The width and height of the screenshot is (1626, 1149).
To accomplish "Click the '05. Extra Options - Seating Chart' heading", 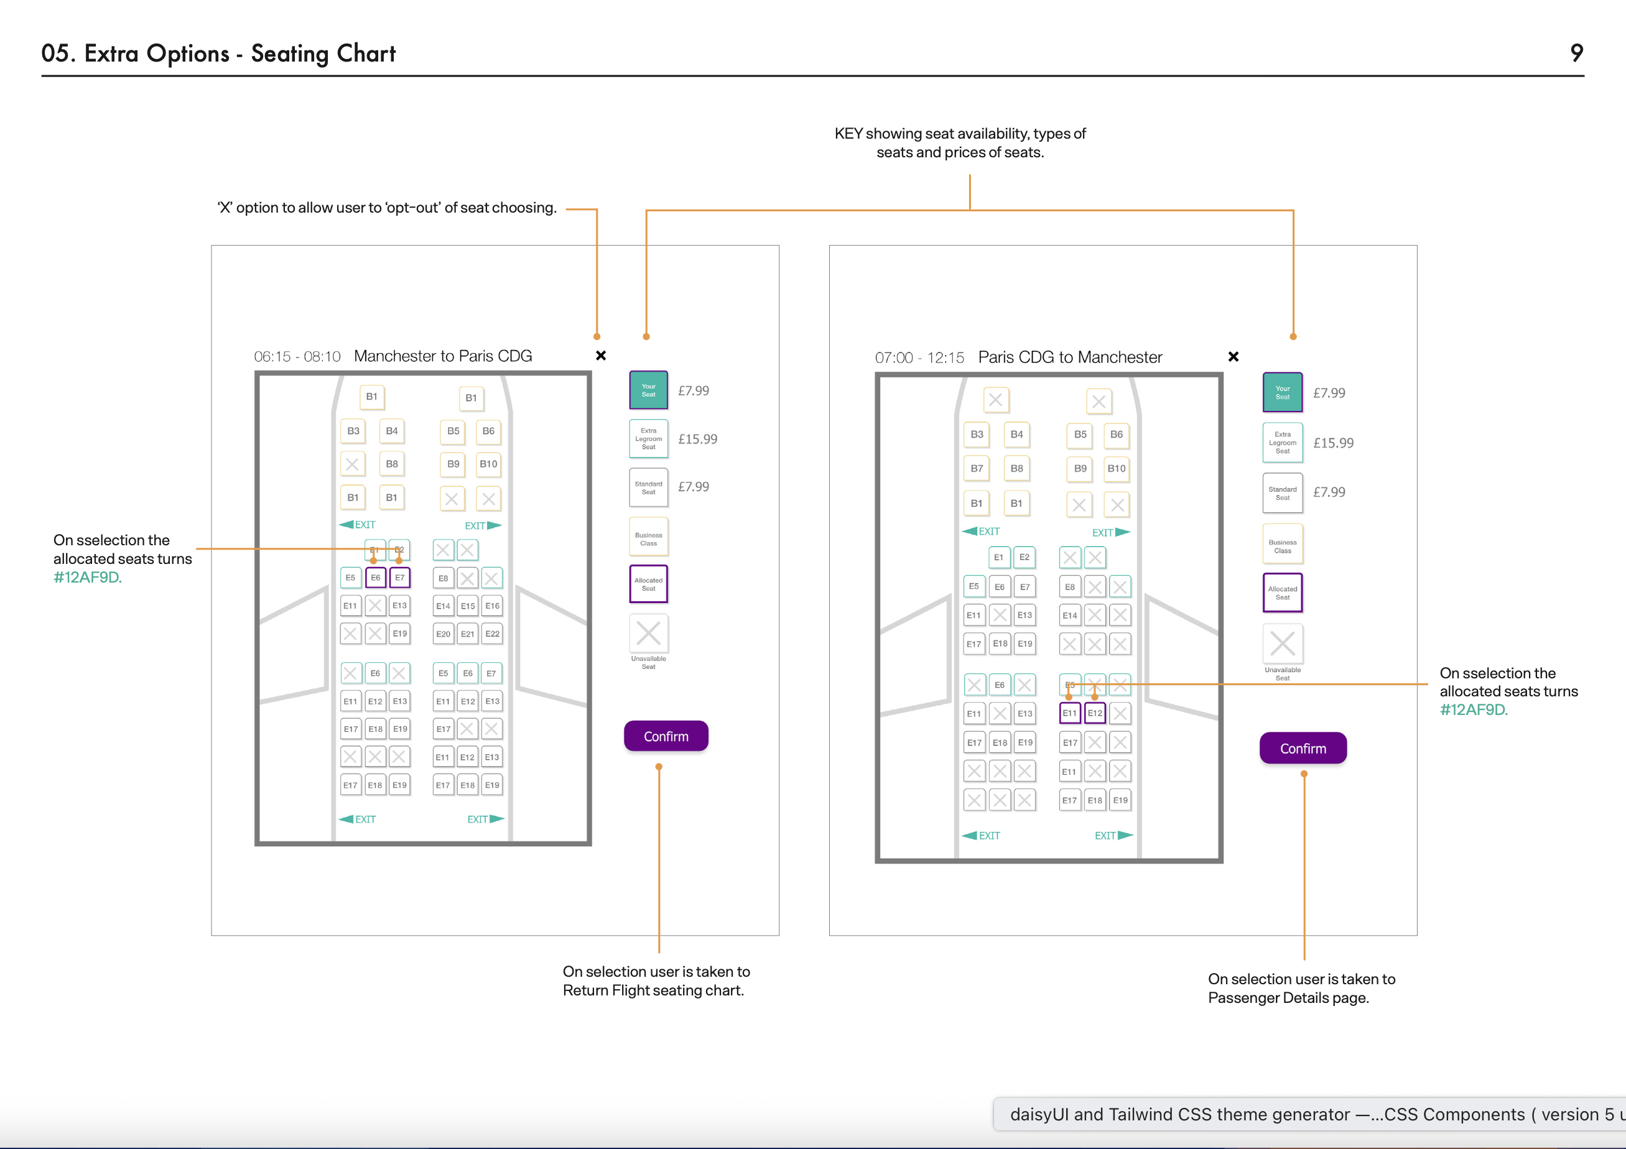I will [x=218, y=53].
